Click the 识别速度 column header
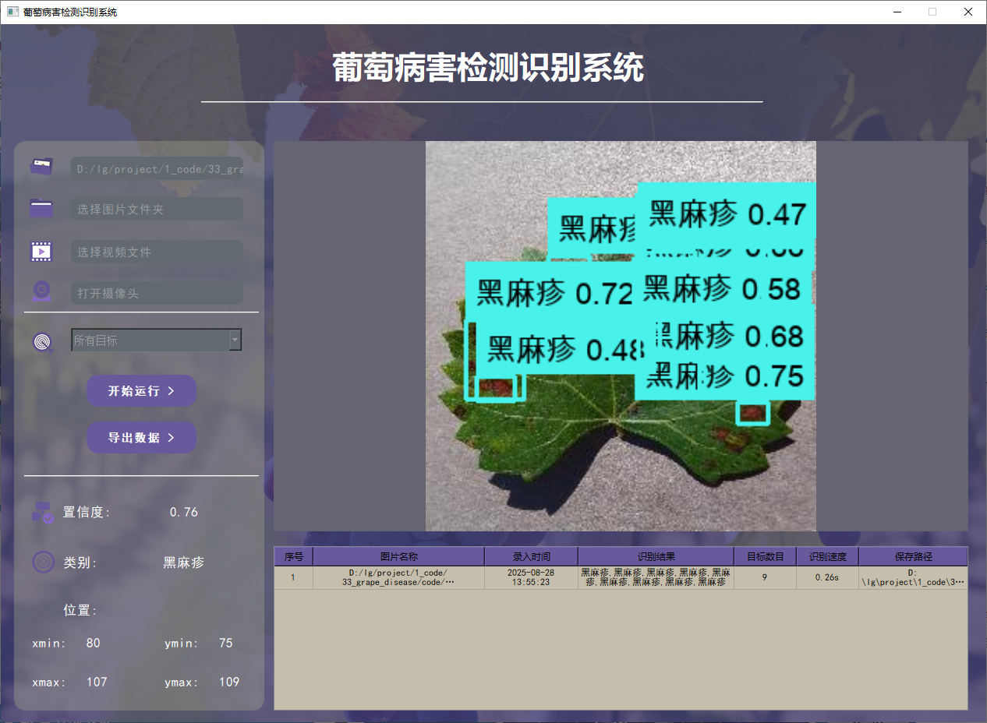 pyautogui.click(x=827, y=556)
